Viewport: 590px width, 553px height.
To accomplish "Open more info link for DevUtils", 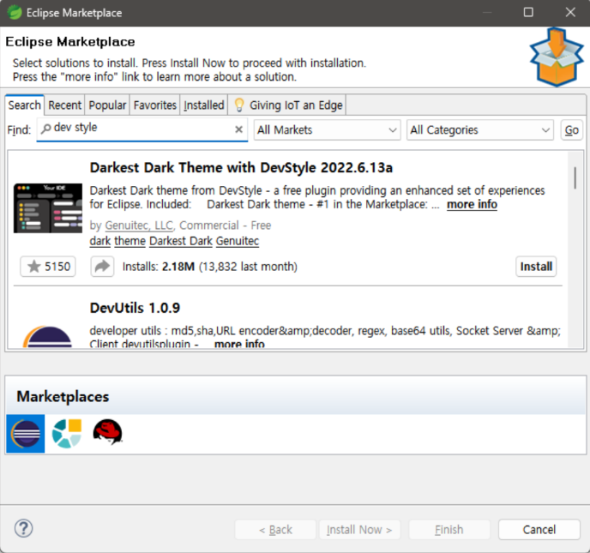I will pyautogui.click(x=239, y=344).
